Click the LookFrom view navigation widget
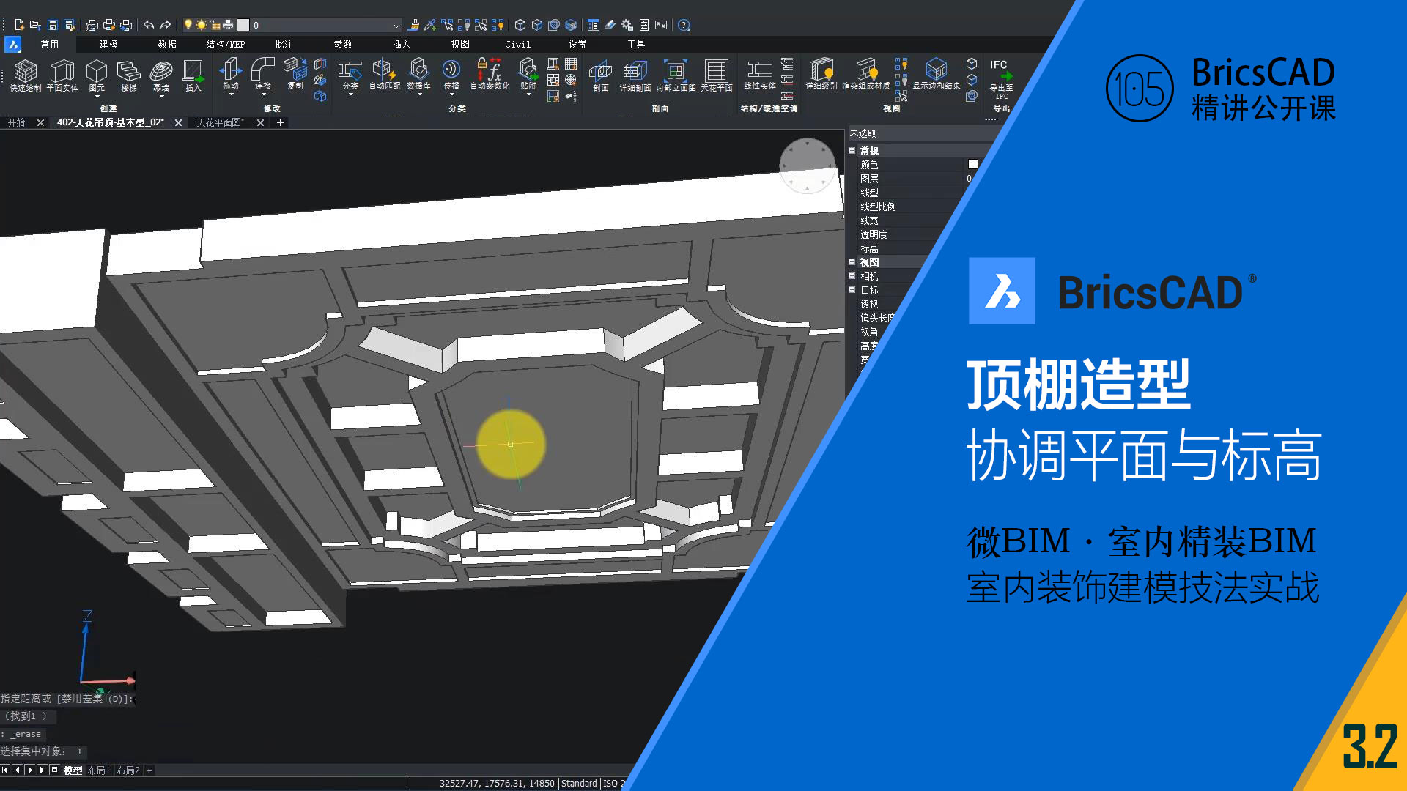This screenshot has height=791, width=1407. pyautogui.click(x=807, y=166)
